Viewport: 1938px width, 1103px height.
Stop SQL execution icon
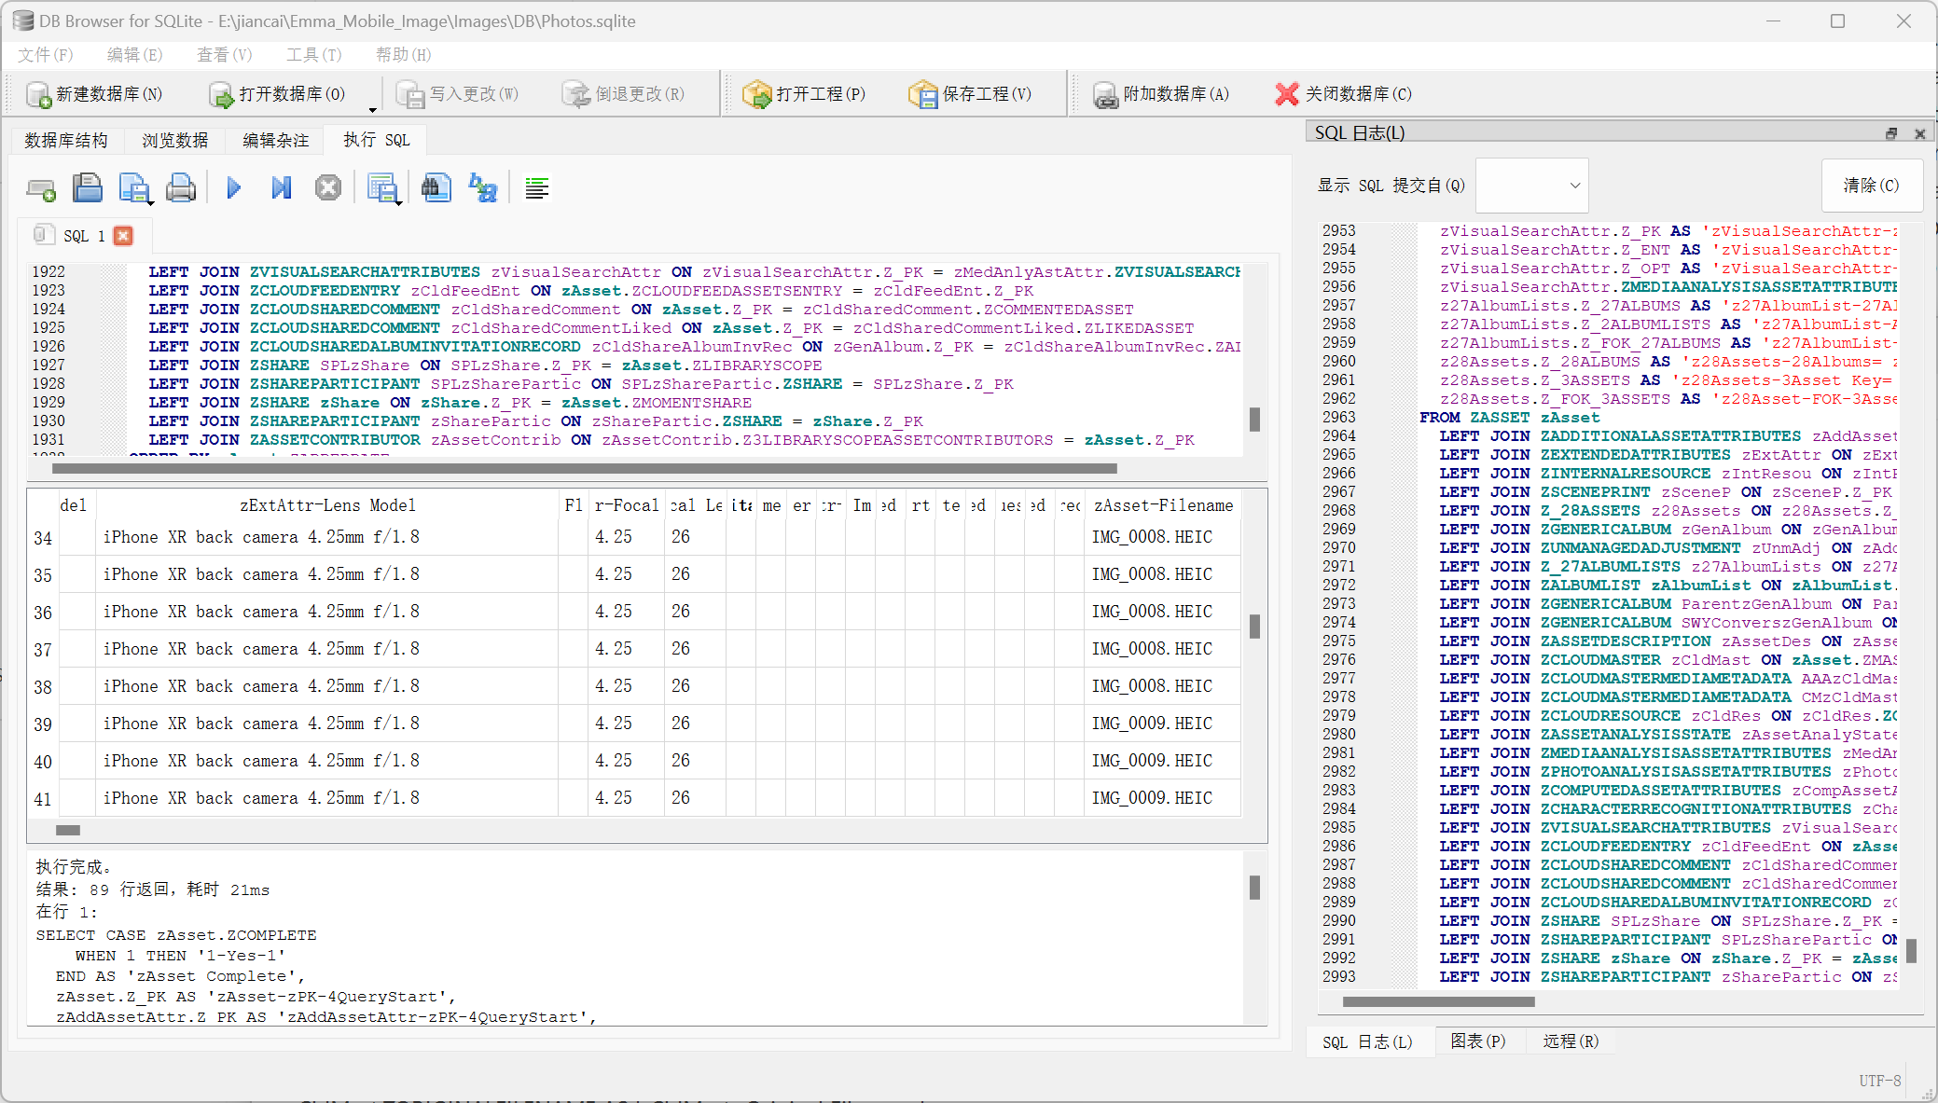328,188
